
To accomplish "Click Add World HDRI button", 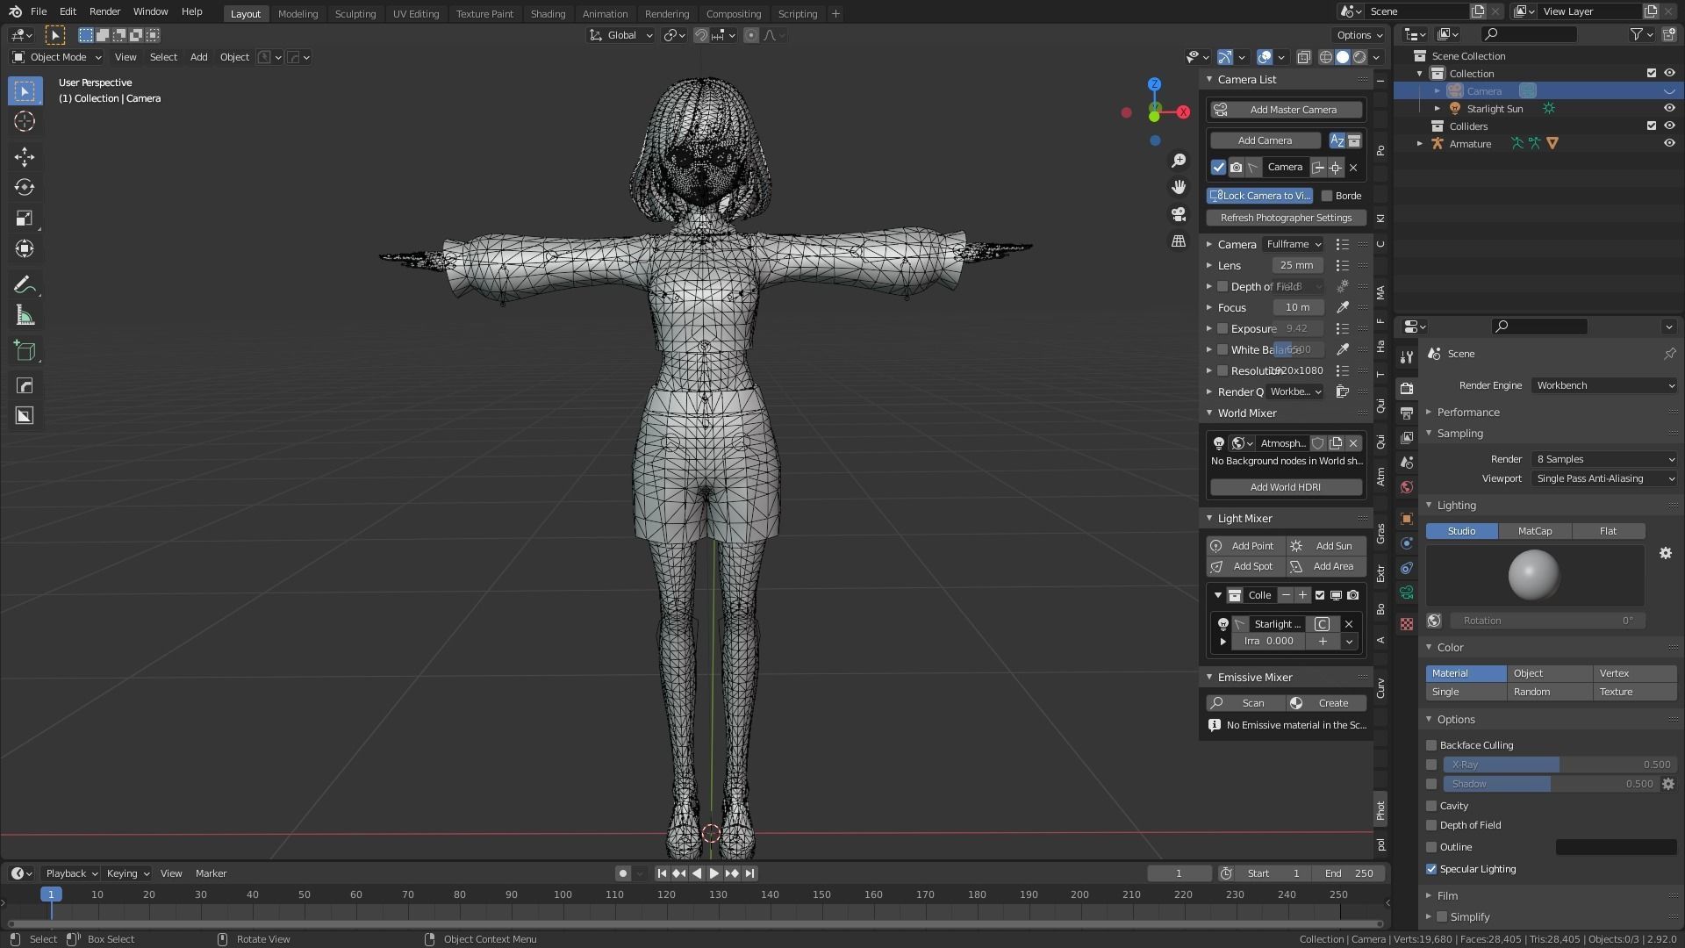I will [1286, 487].
